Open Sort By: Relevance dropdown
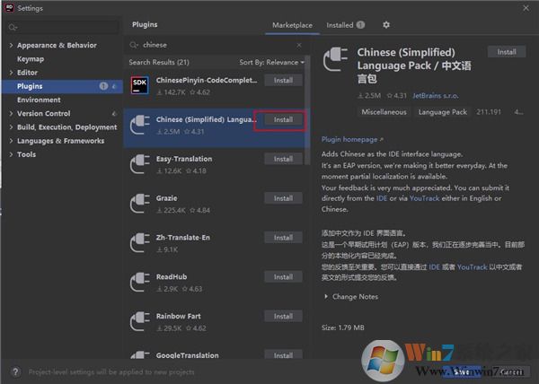 [271, 62]
